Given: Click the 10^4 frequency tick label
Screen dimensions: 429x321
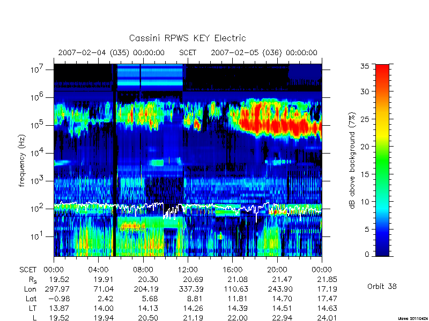Looking at the screenshot, I should pyautogui.click(x=38, y=153).
